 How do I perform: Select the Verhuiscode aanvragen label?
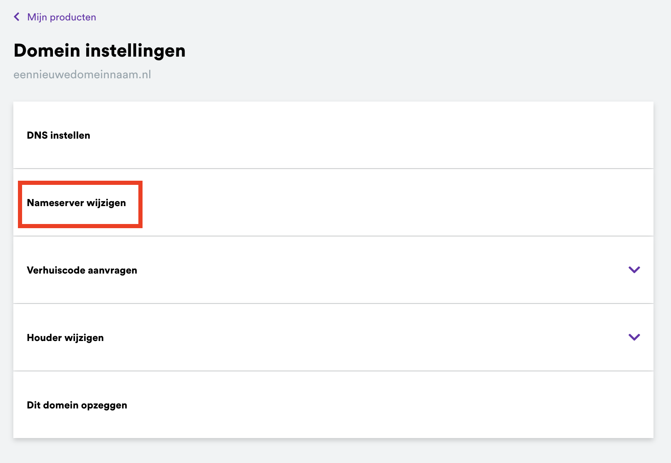(82, 270)
